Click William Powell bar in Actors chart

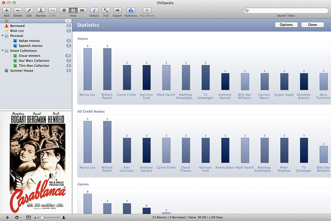tap(107, 69)
